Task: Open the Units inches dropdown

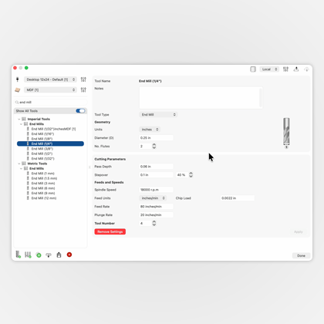Action: point(150,130)
